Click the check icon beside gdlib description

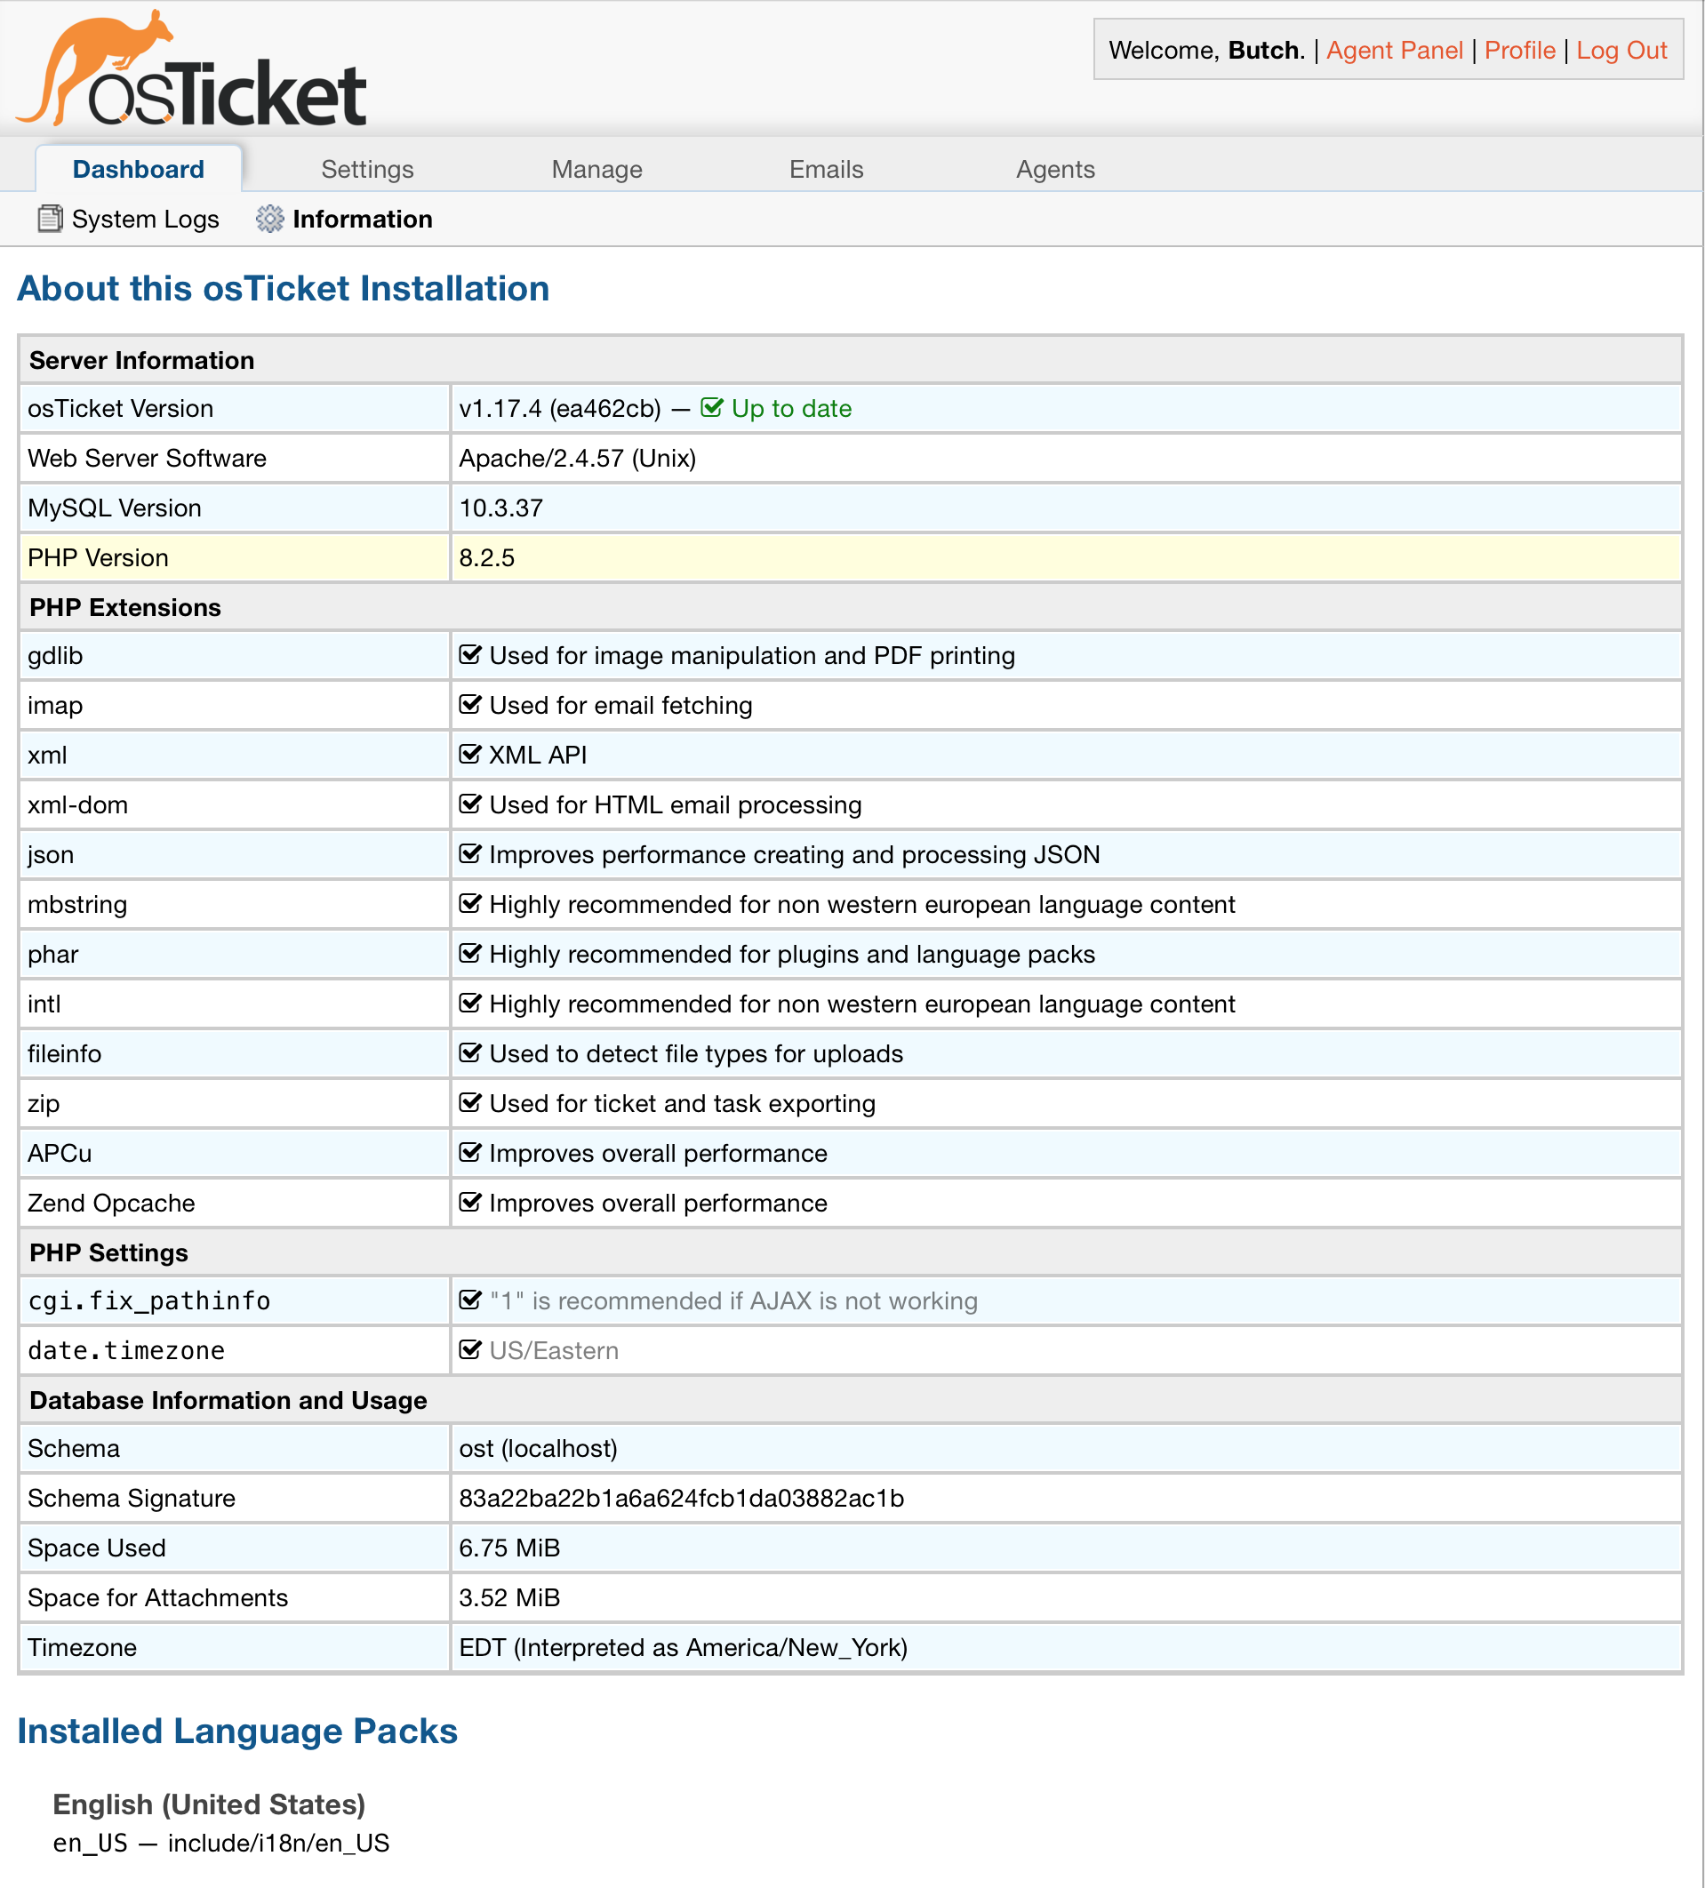470,656
